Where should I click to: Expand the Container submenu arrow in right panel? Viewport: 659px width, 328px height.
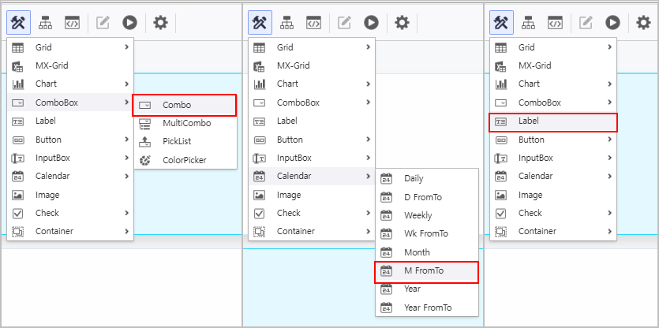(x=609, y=231)
